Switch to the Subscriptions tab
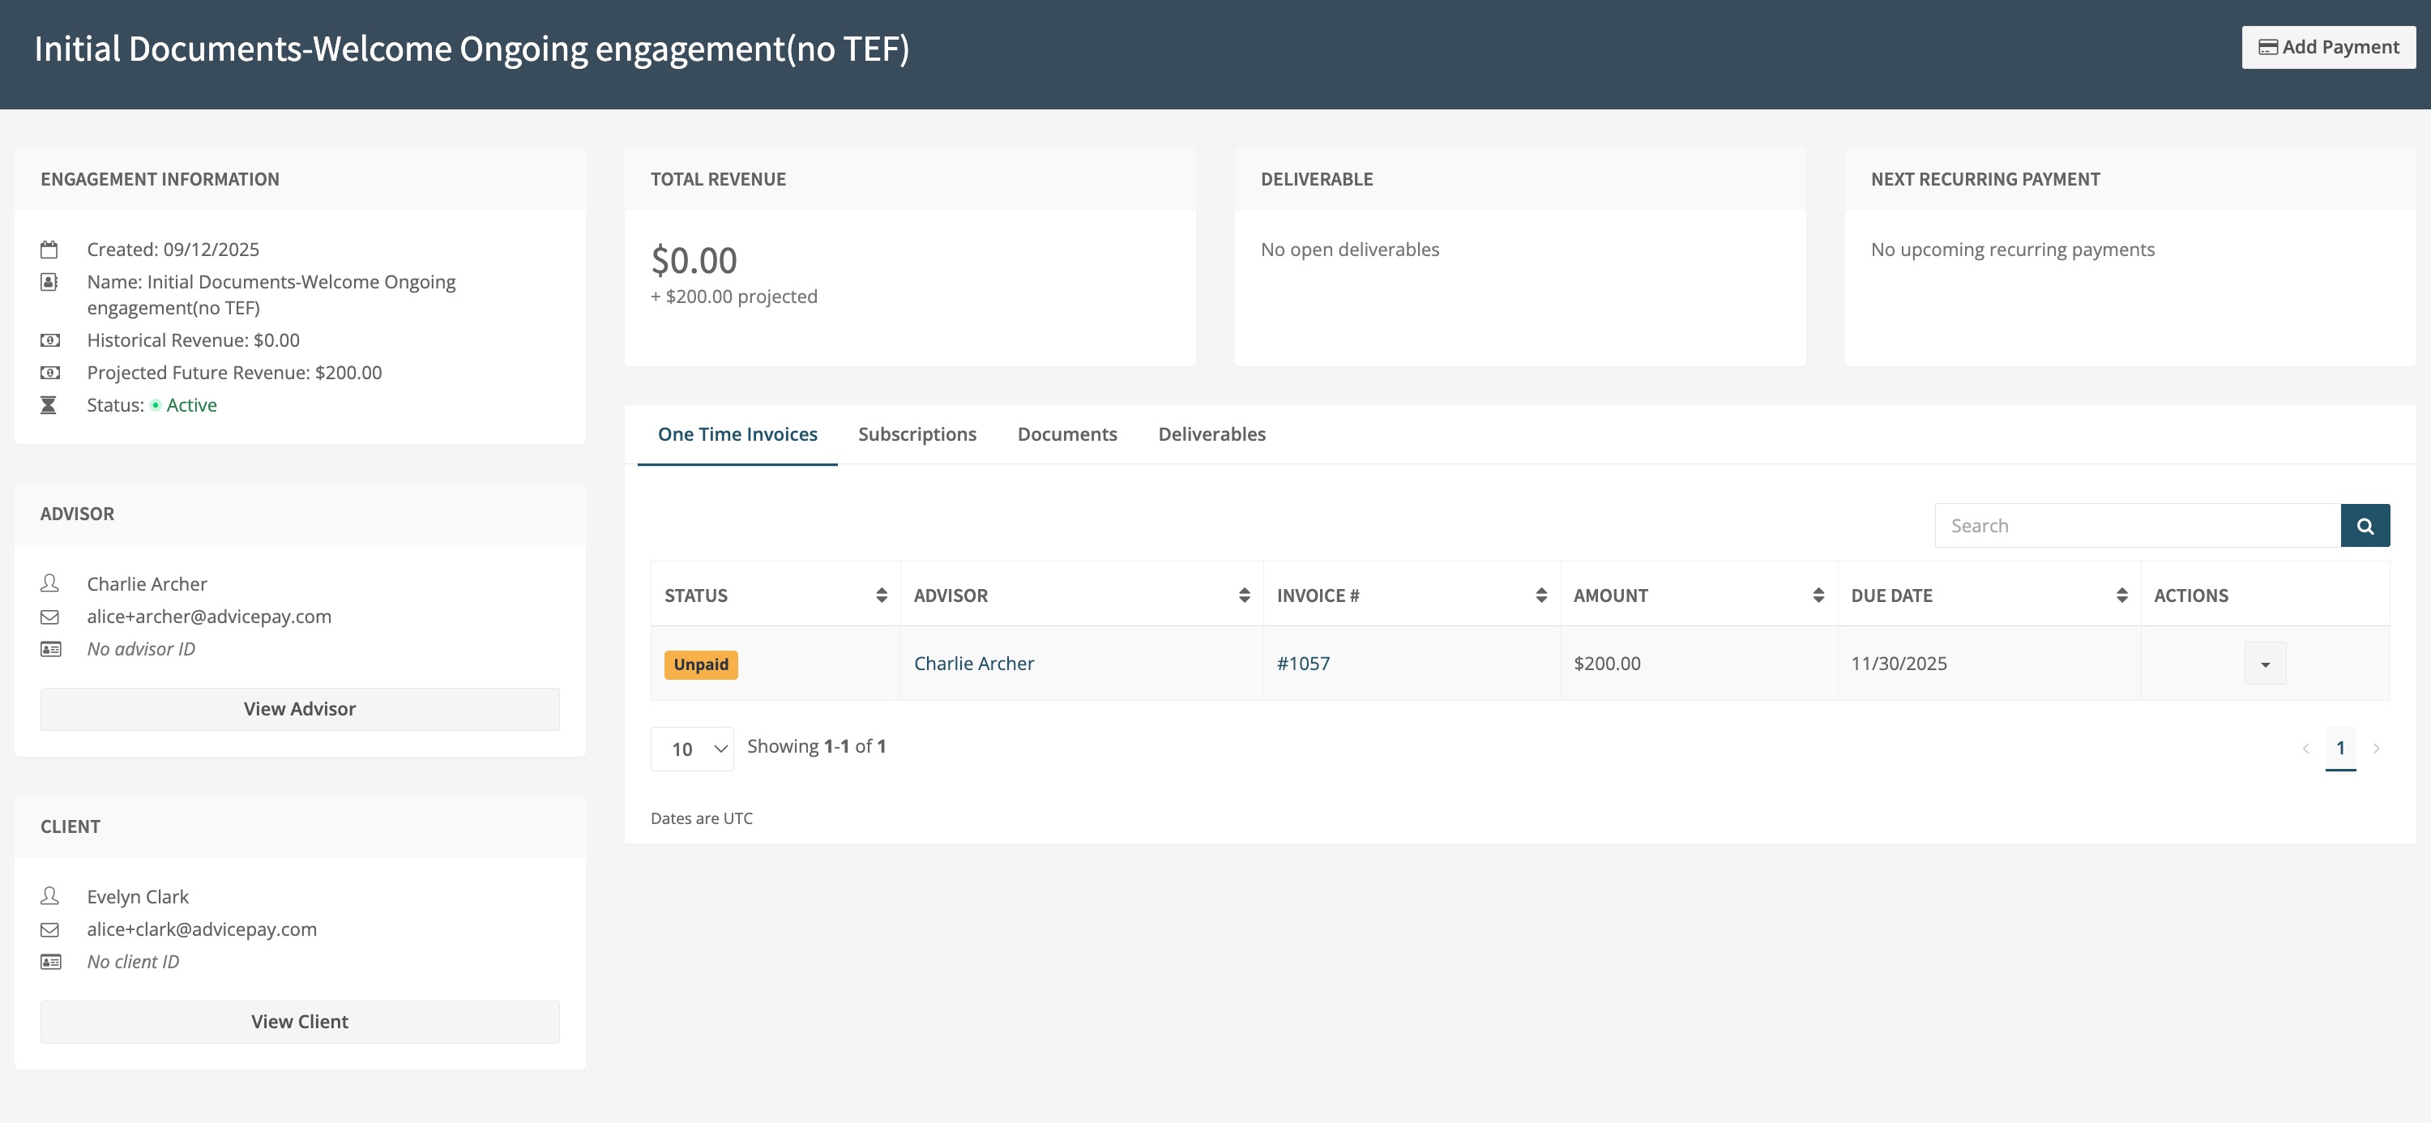This screenshot has width=2431, height=1123. (x=916, y=434)
